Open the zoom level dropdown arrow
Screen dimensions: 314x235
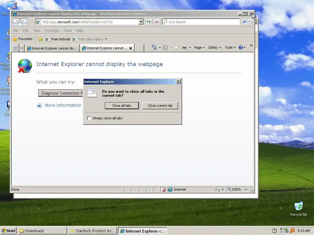pos(246,189)
